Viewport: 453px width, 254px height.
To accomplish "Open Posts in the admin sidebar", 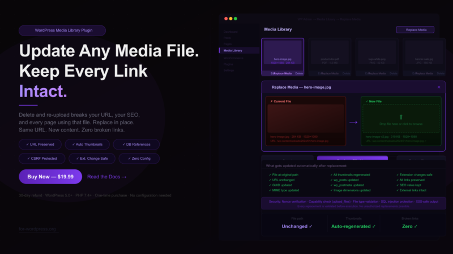I will (x=227, y=38).
